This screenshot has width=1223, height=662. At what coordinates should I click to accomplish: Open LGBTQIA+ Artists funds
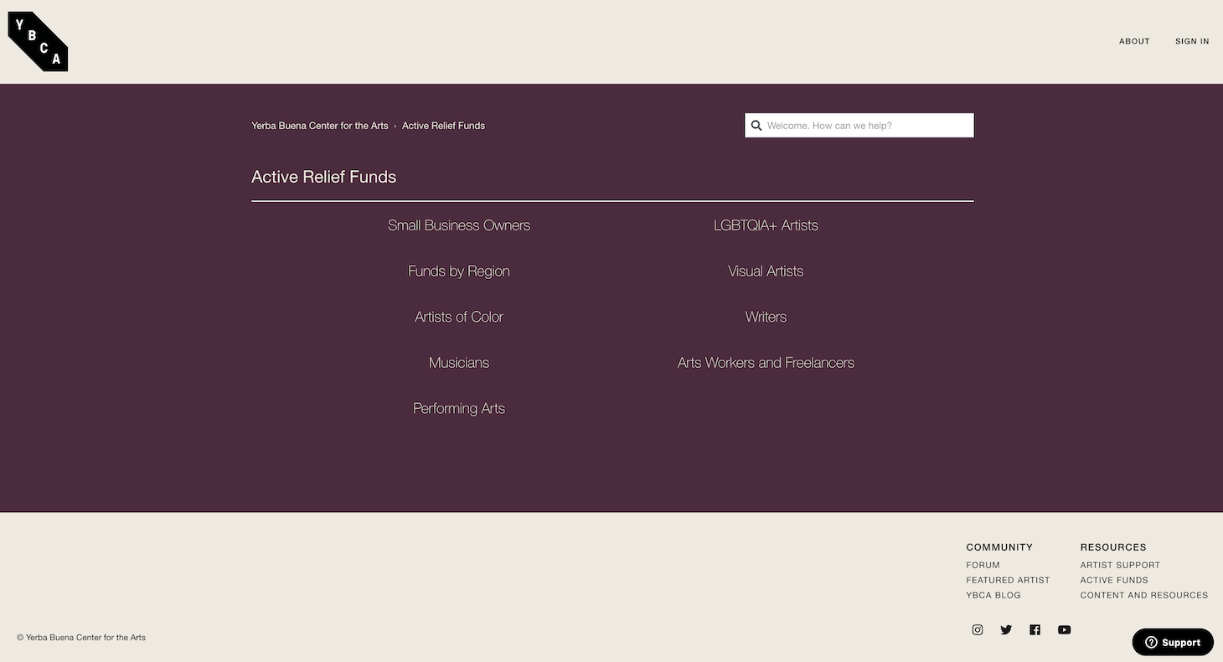(766, 225)
